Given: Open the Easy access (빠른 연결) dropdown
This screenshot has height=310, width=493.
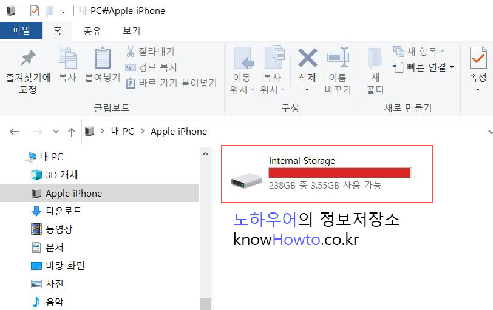Looking at the screenshot, I should click(452, 67).
